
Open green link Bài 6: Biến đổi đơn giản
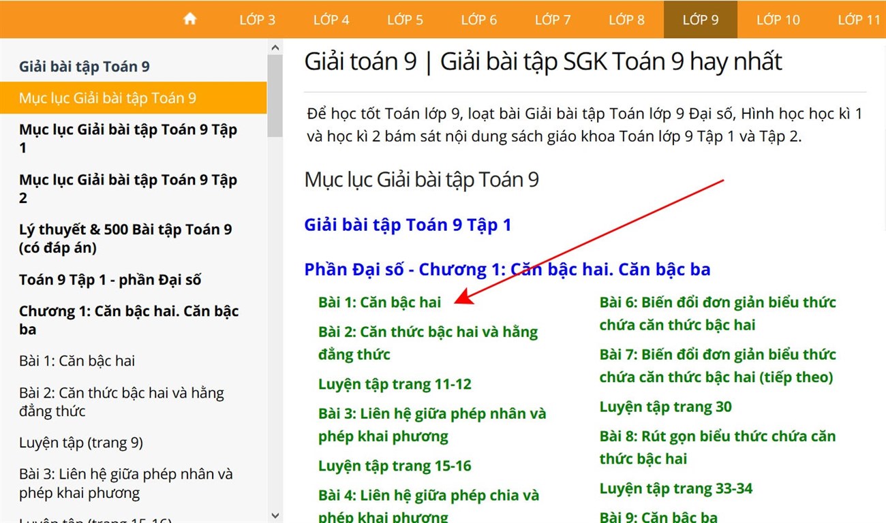click(x=718, y=313)
